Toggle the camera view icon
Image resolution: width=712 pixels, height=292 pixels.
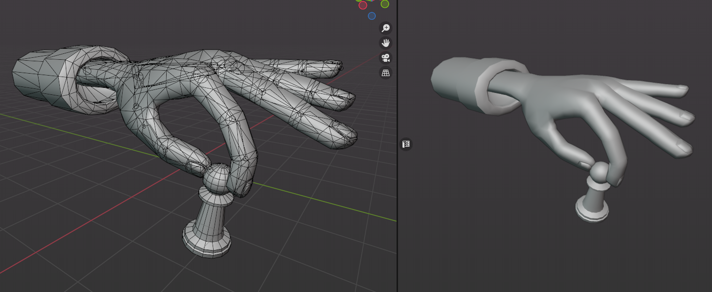(386, 58)
